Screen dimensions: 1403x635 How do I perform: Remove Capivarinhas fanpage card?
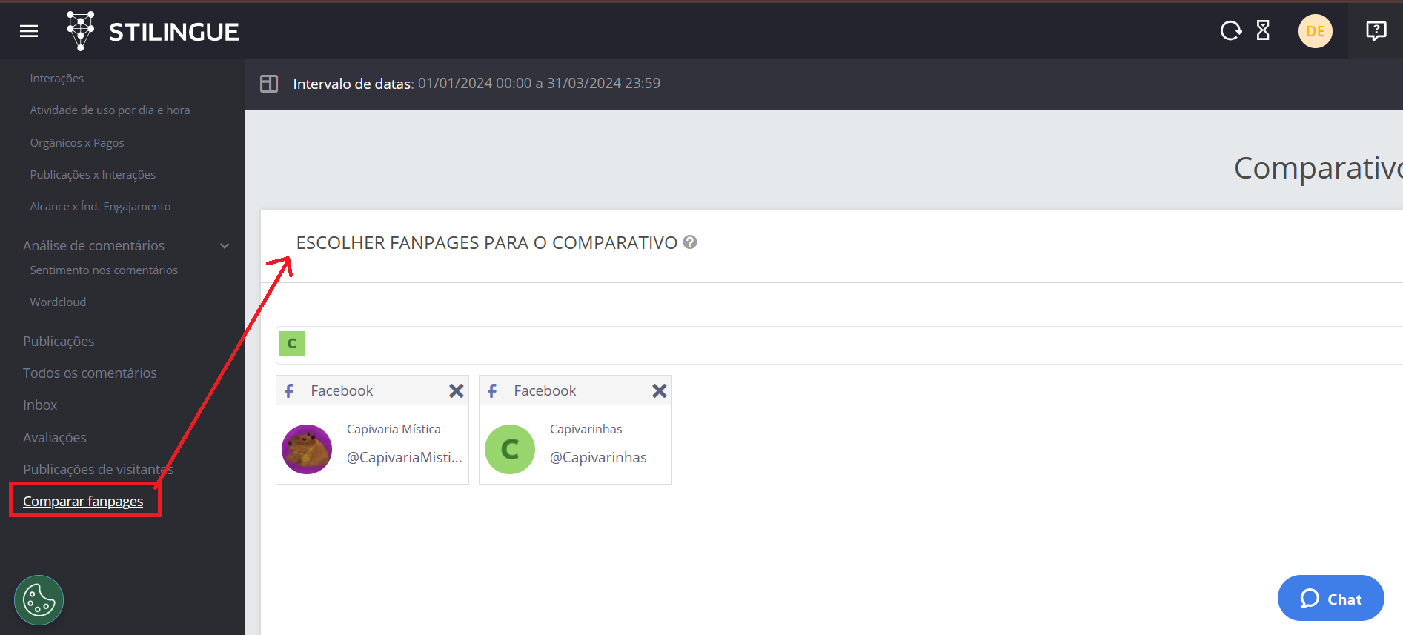660,390
